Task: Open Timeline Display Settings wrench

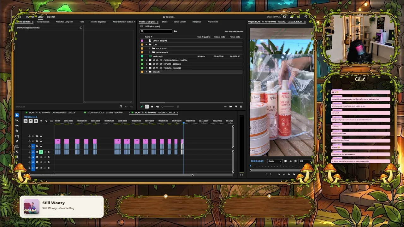Action: pyautogui.click(x=46, y=121)
